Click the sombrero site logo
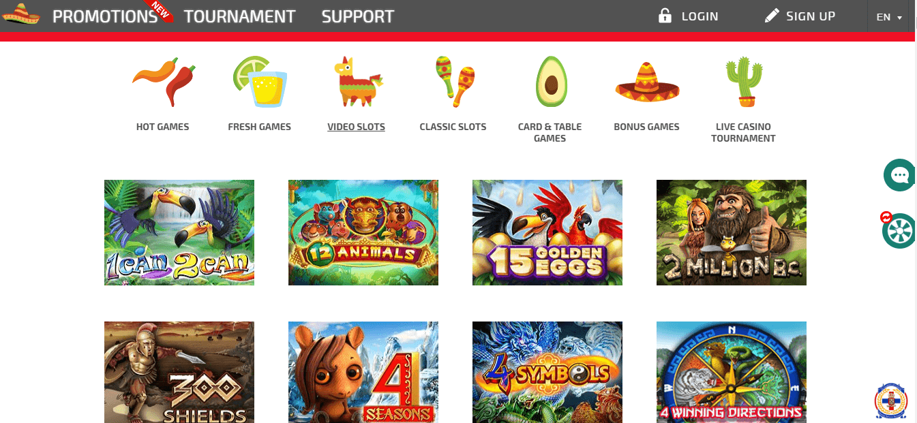Image resolution: width=917 pixels, height=423 pixels. [21, 15]
